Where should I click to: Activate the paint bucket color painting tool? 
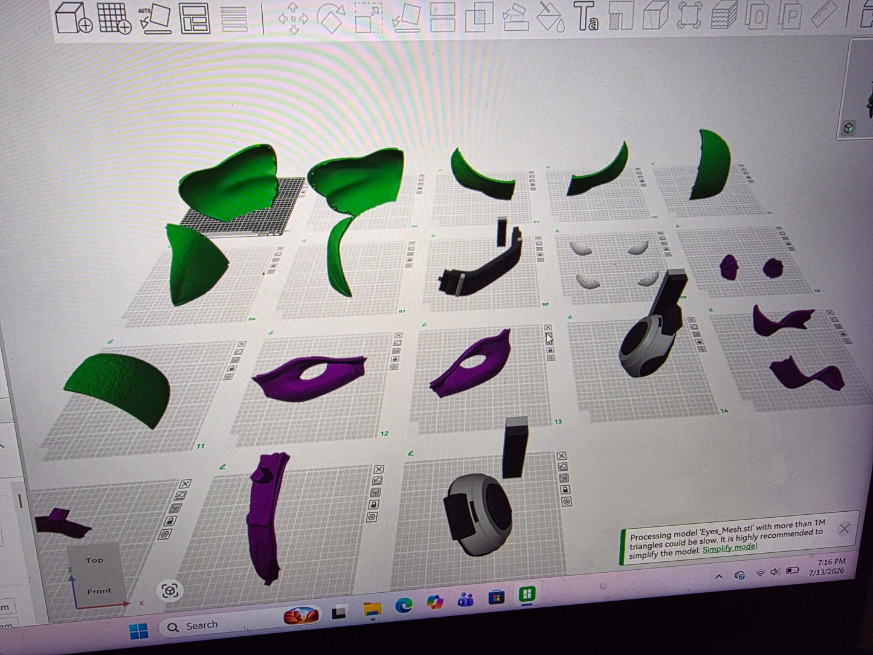[x=550, y=18]
